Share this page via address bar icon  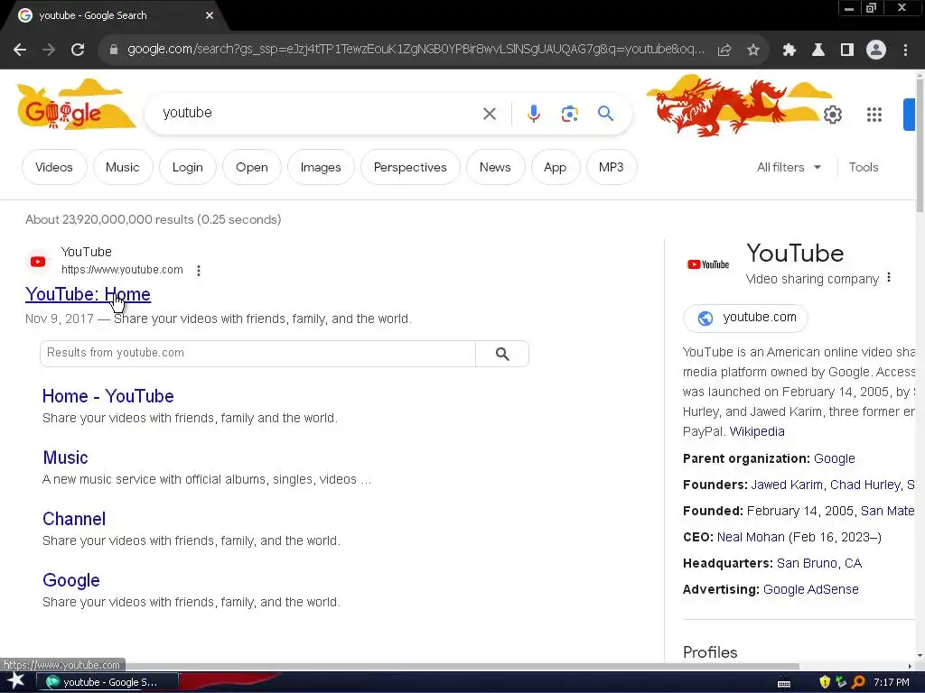tap(724, 51)
